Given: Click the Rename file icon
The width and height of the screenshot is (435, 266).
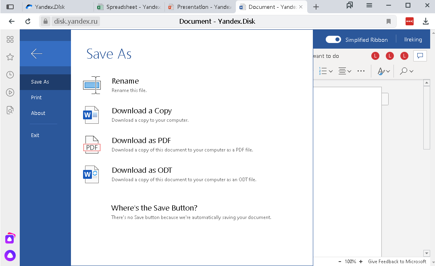Looking at the screenshot, I should point(92,85).
